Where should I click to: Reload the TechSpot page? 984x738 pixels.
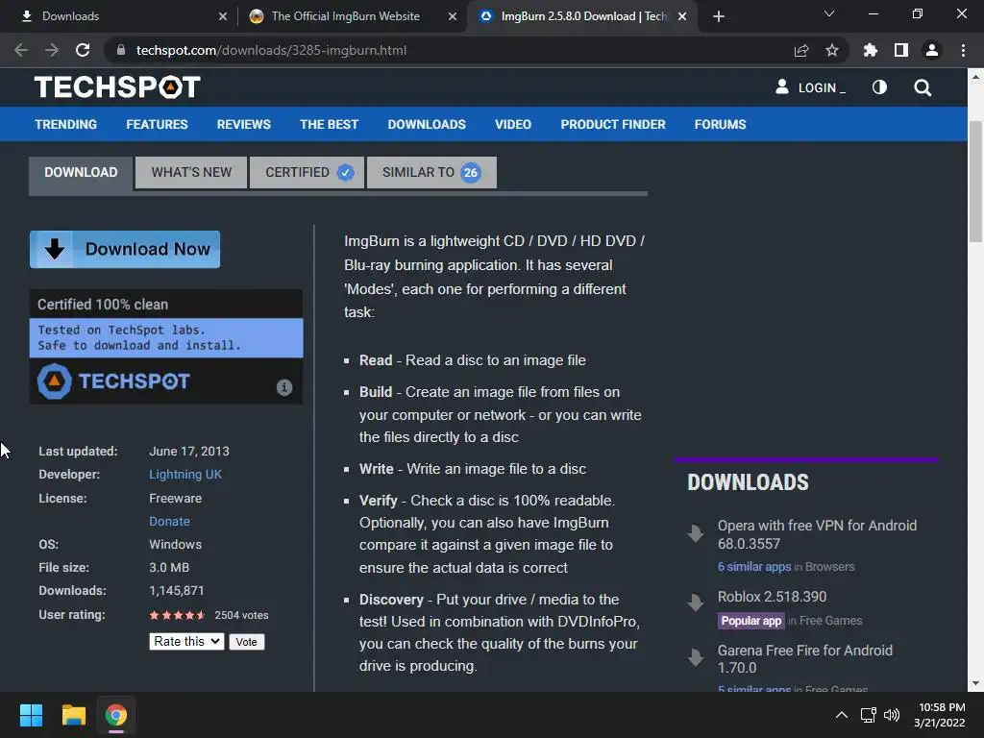coord(83,50)
